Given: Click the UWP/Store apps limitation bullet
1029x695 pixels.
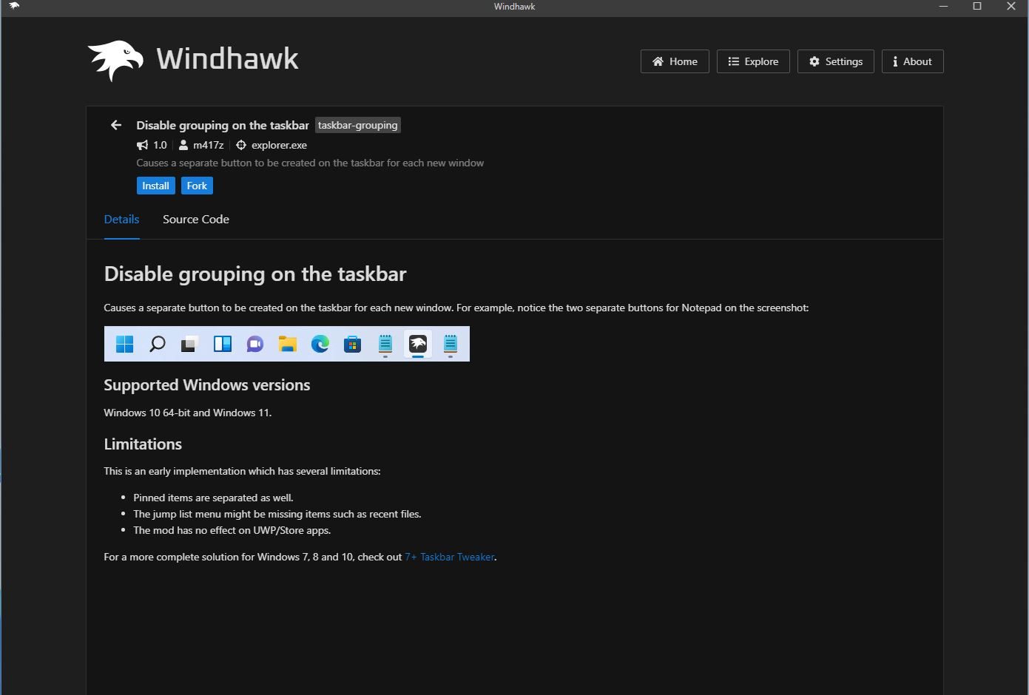Looking at the screenshot, I should (232, 530).
